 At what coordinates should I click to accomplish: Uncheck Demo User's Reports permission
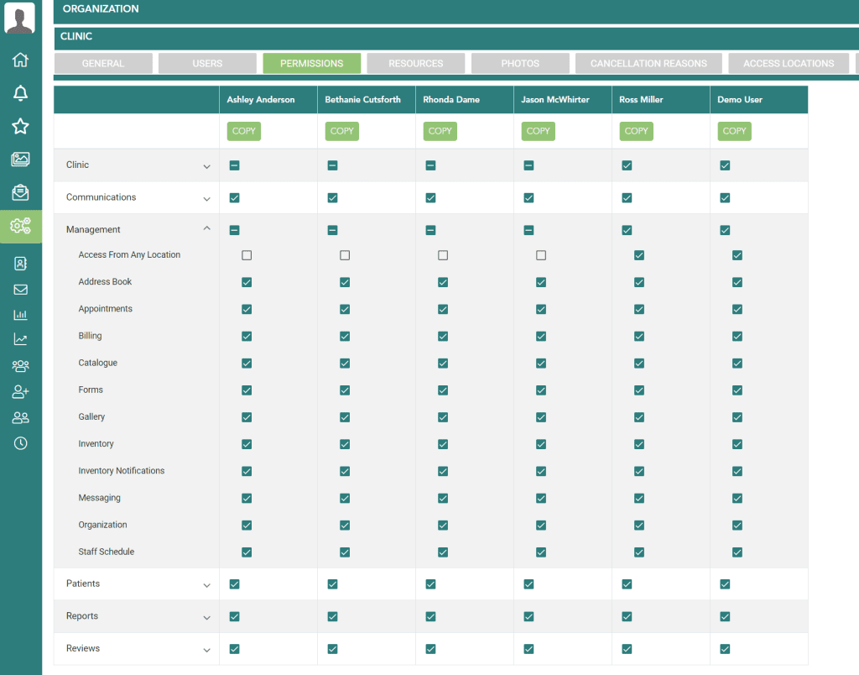725,617
